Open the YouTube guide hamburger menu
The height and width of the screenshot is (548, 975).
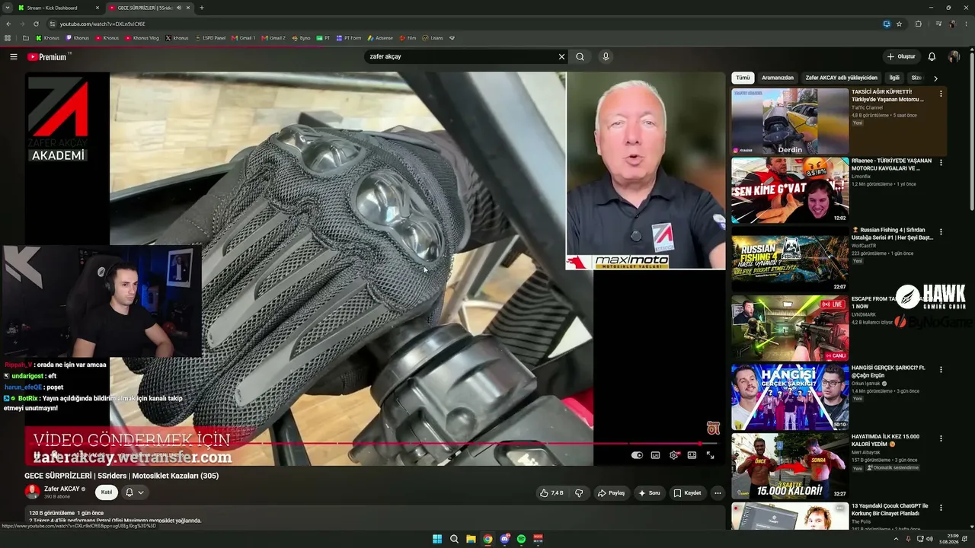(14, 56)
